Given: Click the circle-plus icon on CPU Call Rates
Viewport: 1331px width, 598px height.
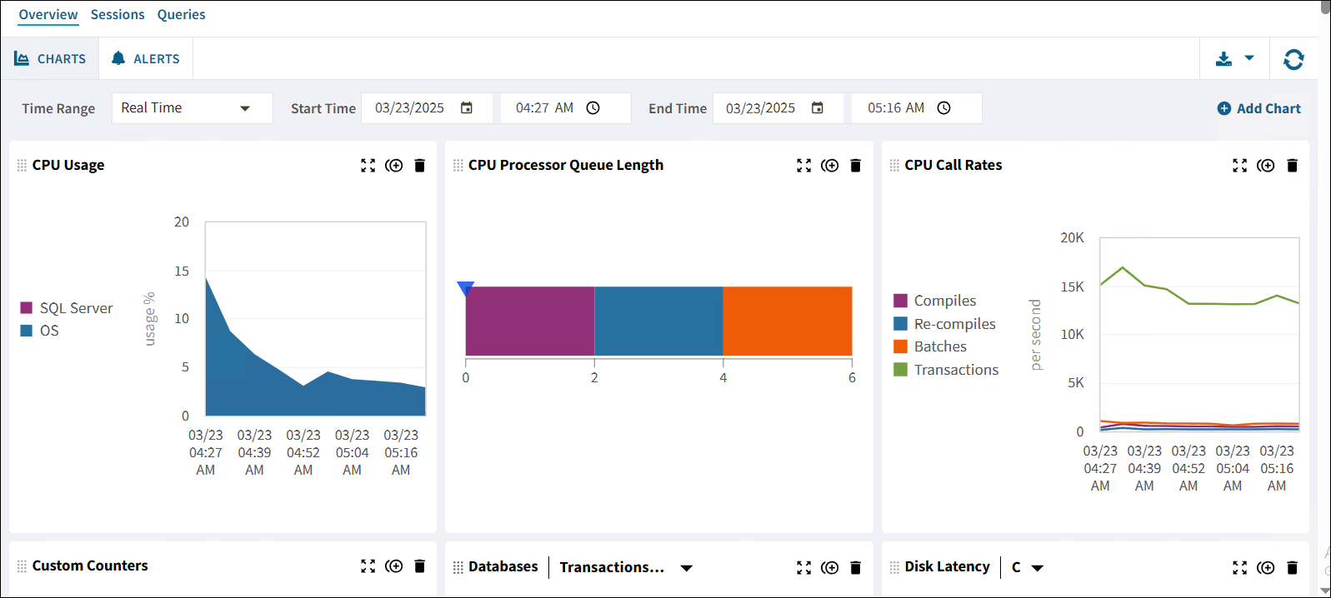Looking at the screenshot, I should pyautogui.click(x=1266, y=166).
